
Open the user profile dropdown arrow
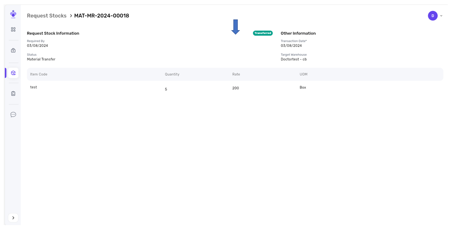tap(441, 16)
